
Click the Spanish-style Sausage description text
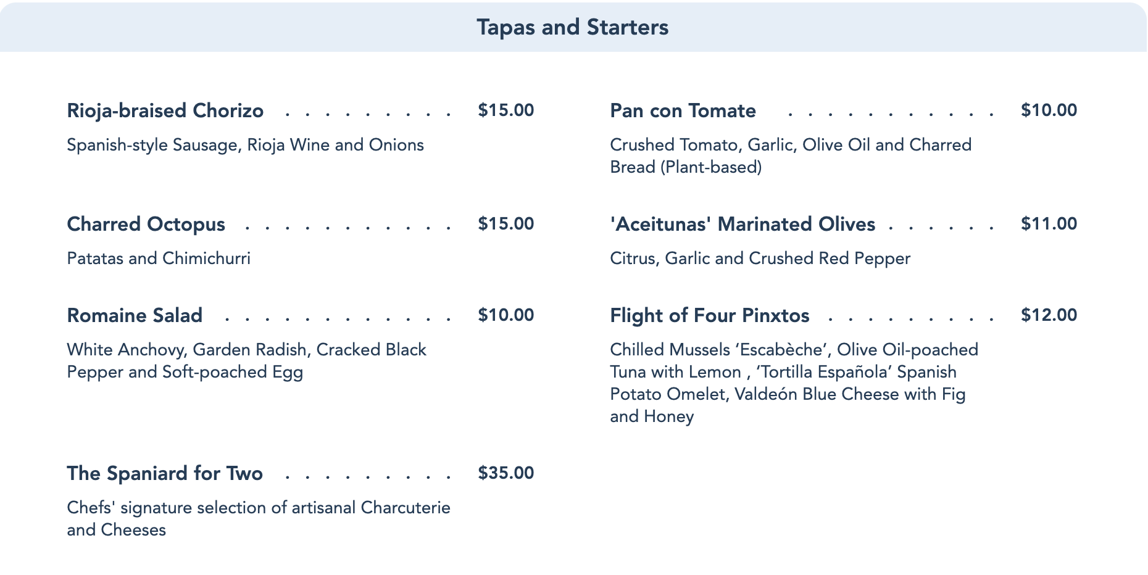tap(245, 145)
